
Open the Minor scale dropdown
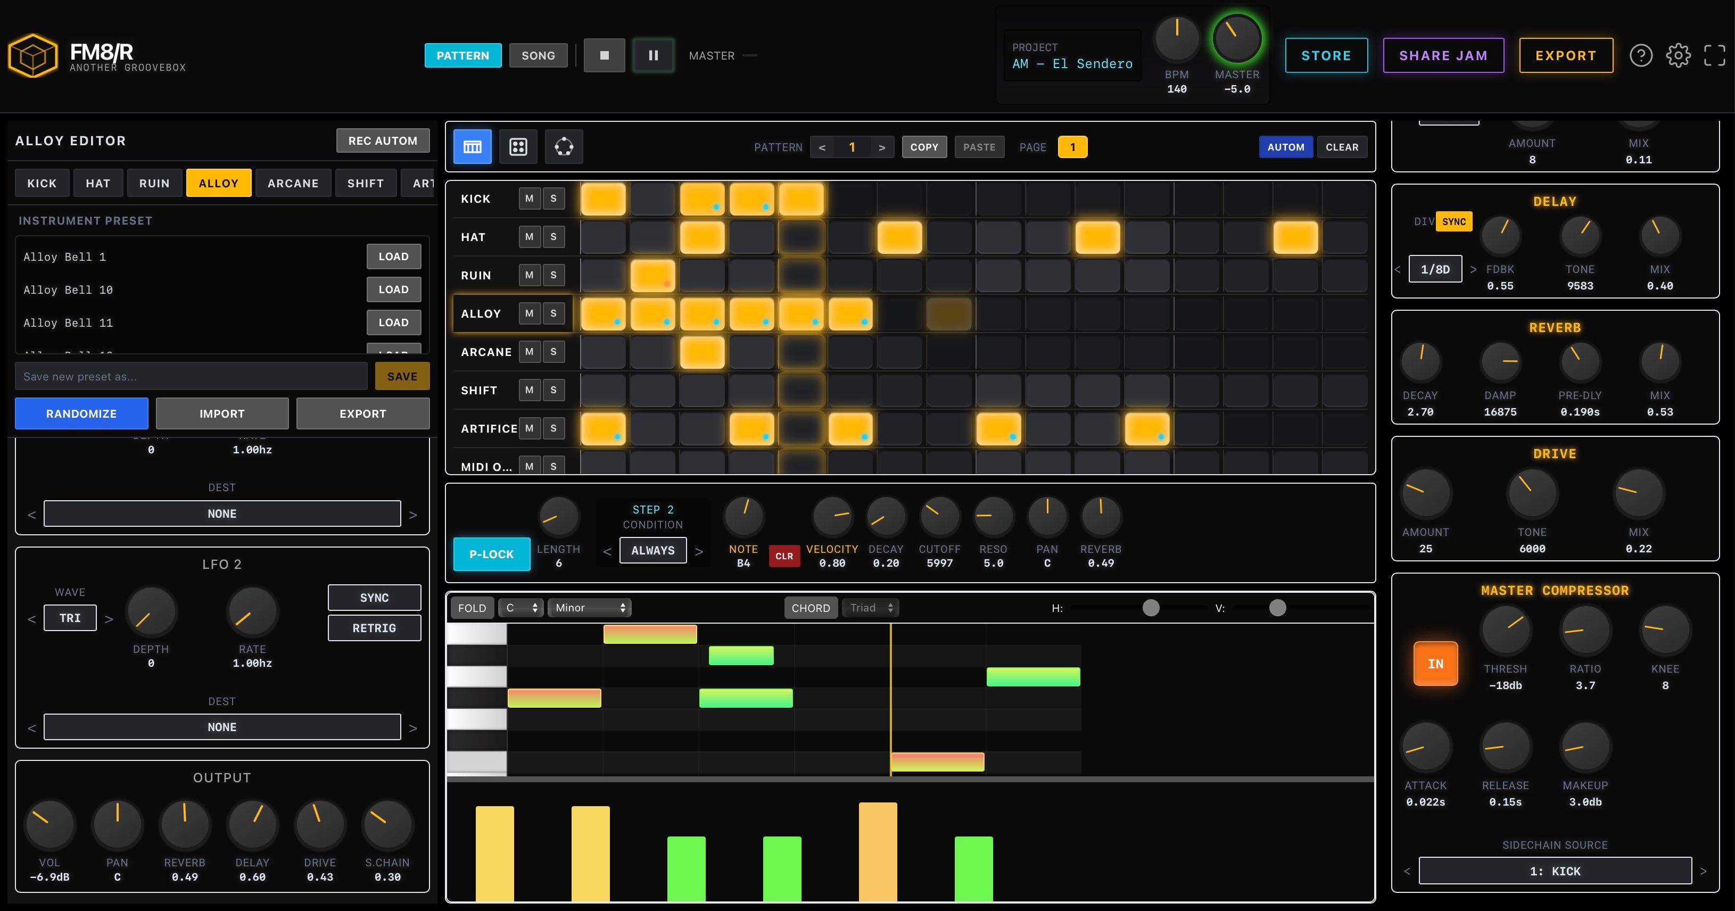[x=589, y=608]
